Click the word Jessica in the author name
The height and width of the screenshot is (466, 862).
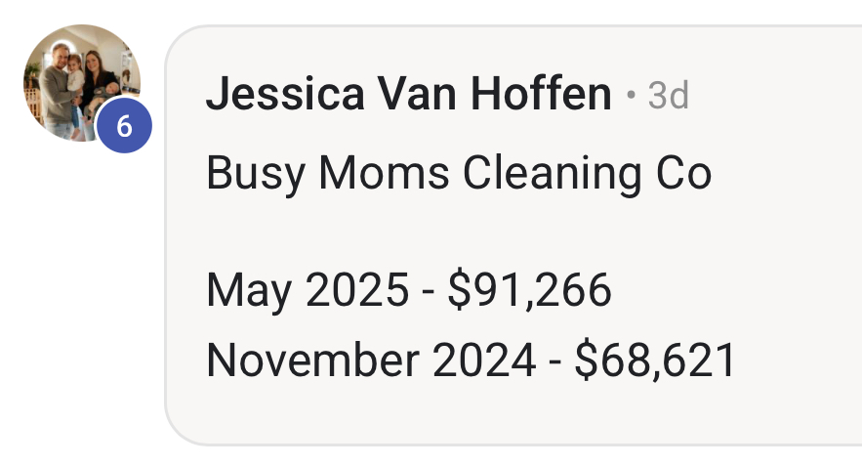click(x=285, y=94)
